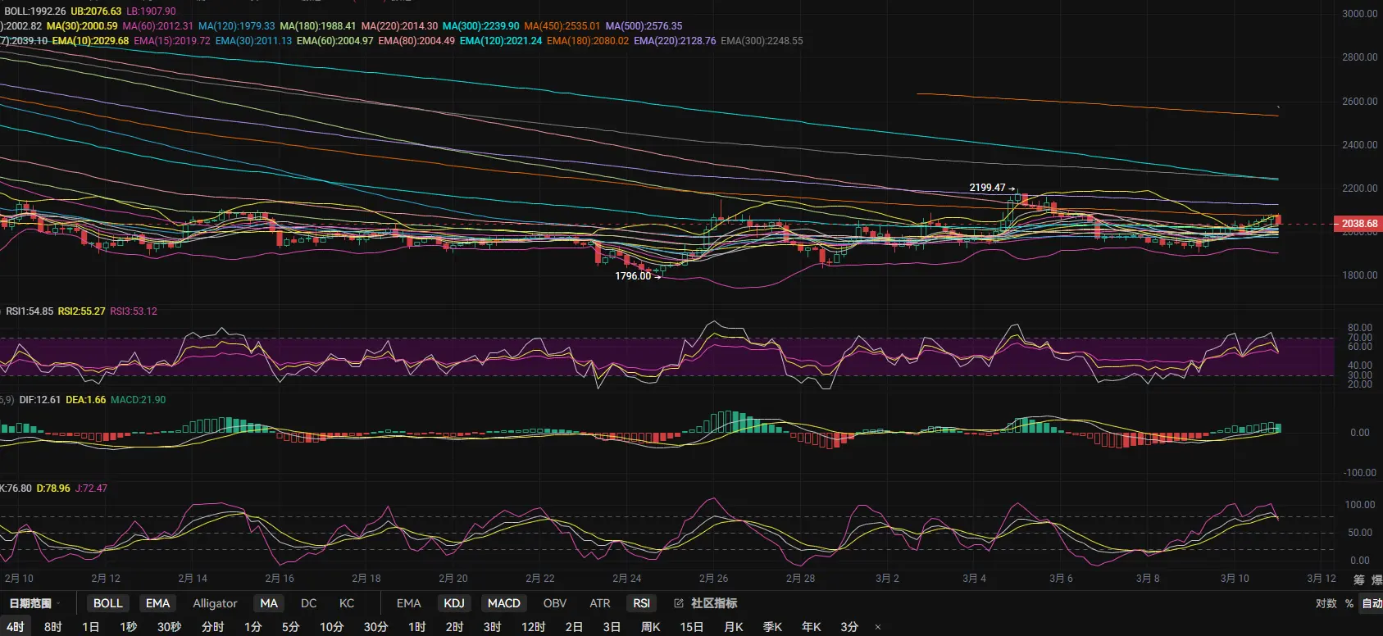The image size is (1383, 636).
Task: Switch the price axis to % mode
Action: (x=1349, y=603)
